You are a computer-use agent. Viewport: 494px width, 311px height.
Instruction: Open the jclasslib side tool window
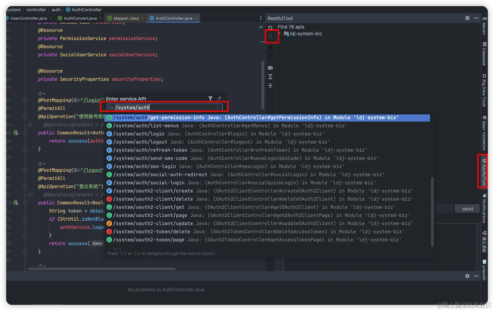(x=484, y=270)
